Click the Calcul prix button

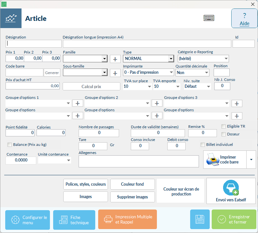click(91, 86)
